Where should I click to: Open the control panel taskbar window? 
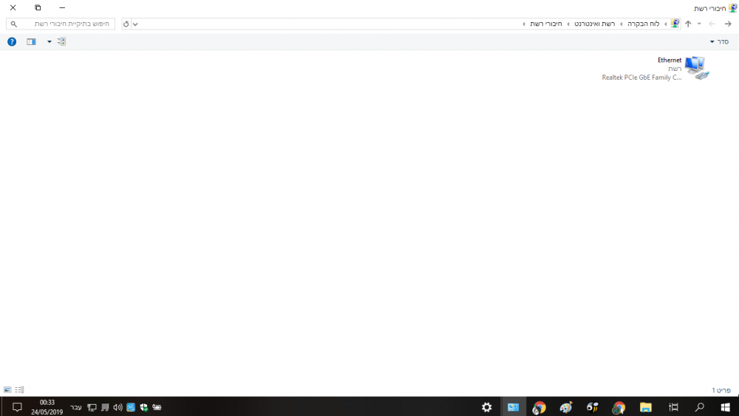coord(513,407)
